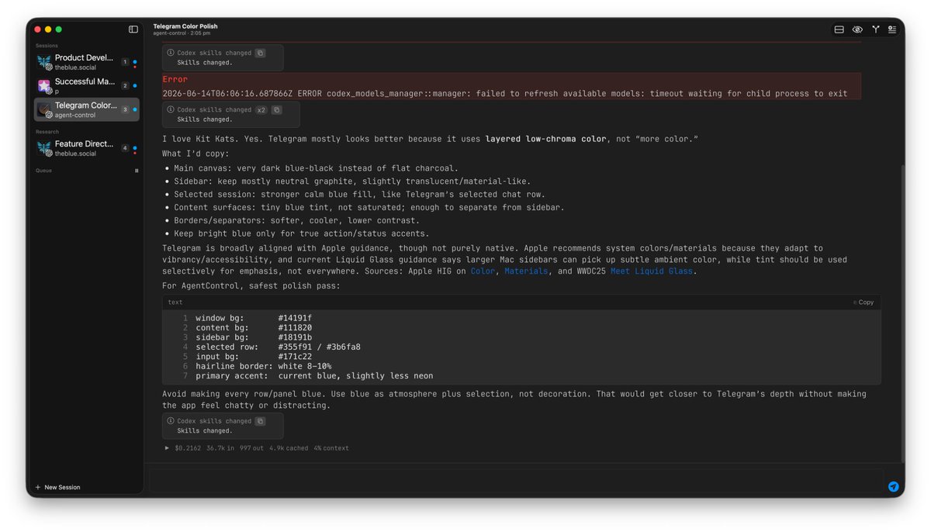Click code line input bg: #171c22

tap(254, 357)
